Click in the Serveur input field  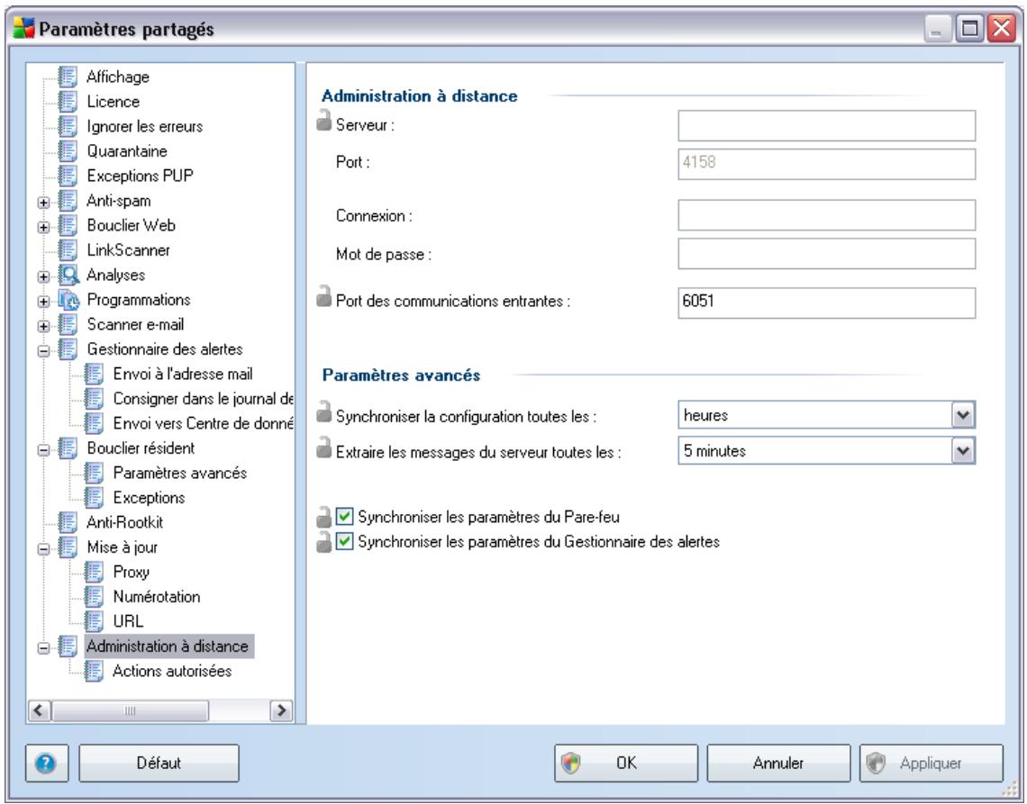827,126
